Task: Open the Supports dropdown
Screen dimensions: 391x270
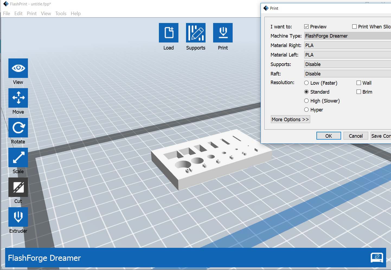Action: click(348, 64)
